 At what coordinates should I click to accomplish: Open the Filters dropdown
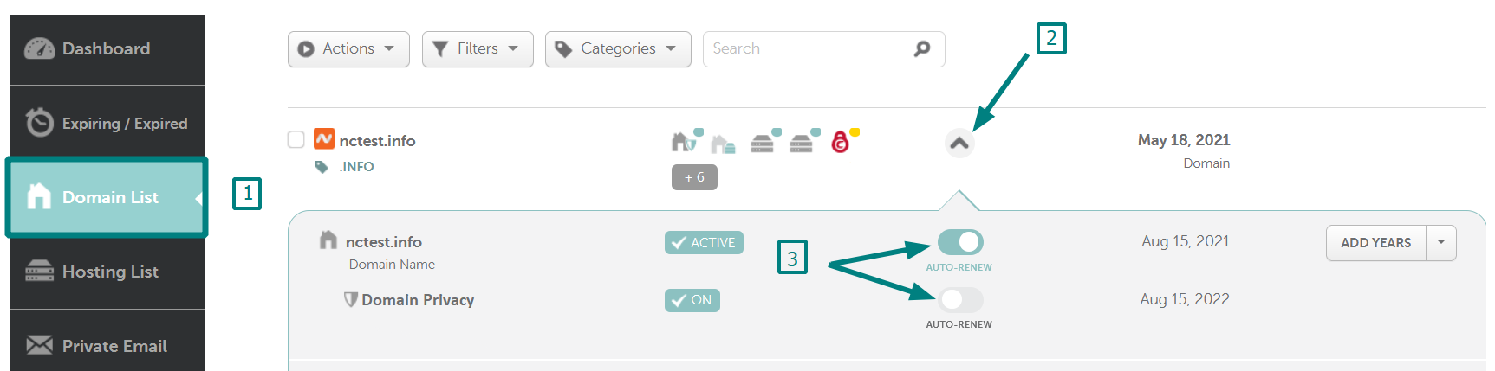tap(478, 49)
